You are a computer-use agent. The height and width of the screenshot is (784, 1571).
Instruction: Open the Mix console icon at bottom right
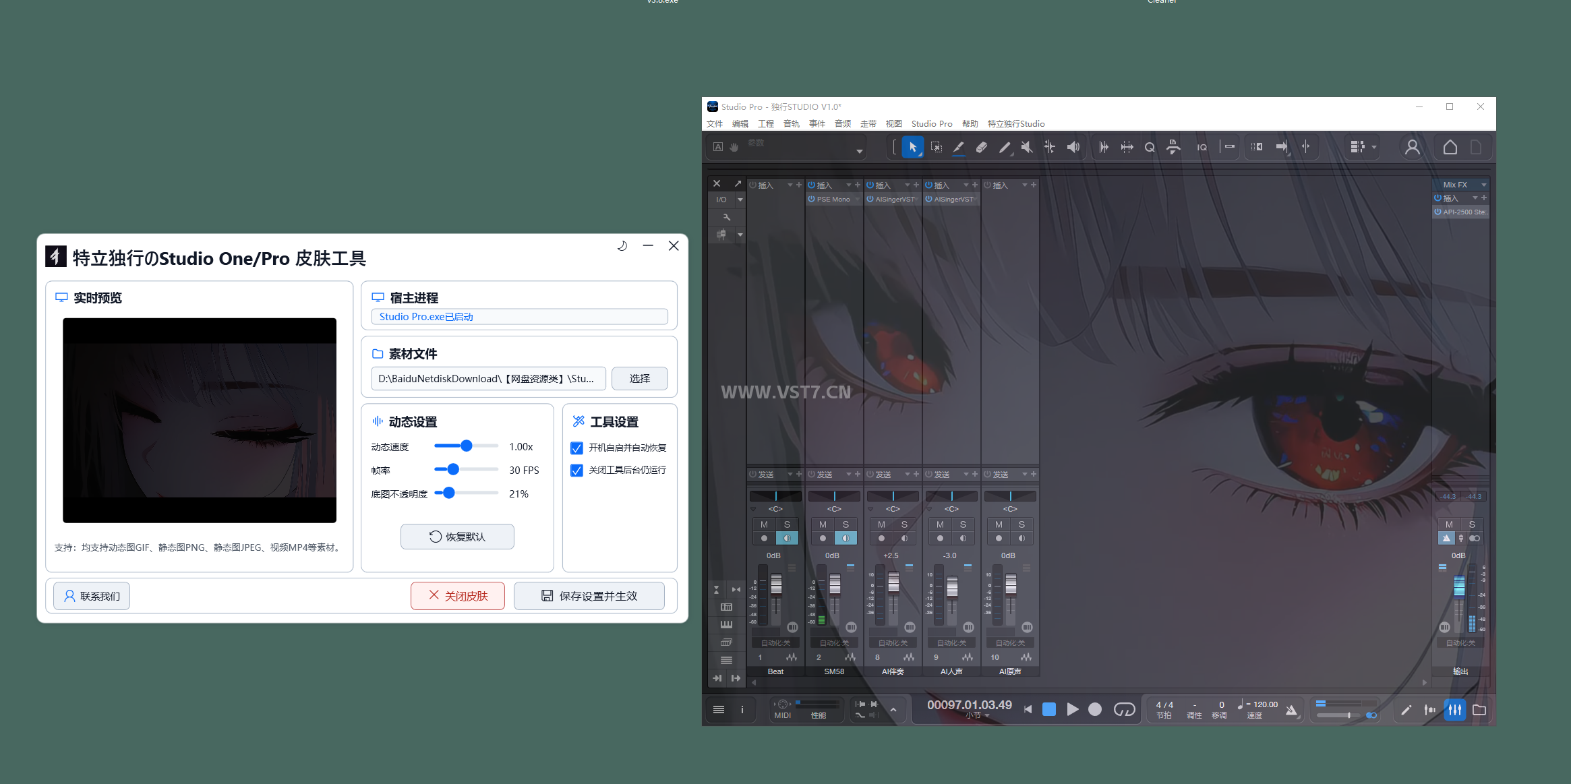click(x=1455, y=710)
